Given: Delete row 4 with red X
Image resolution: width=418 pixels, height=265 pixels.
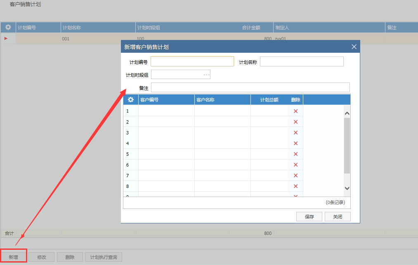Looking at the screenshot, I should tap(295, 143).
